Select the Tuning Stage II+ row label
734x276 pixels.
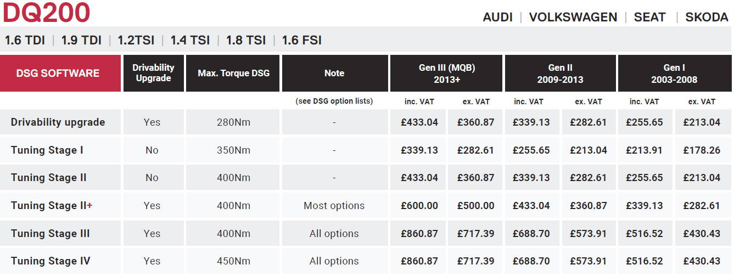point(52,206)
